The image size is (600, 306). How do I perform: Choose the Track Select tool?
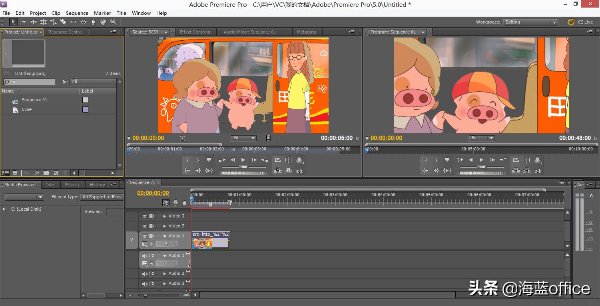(24, 22)
